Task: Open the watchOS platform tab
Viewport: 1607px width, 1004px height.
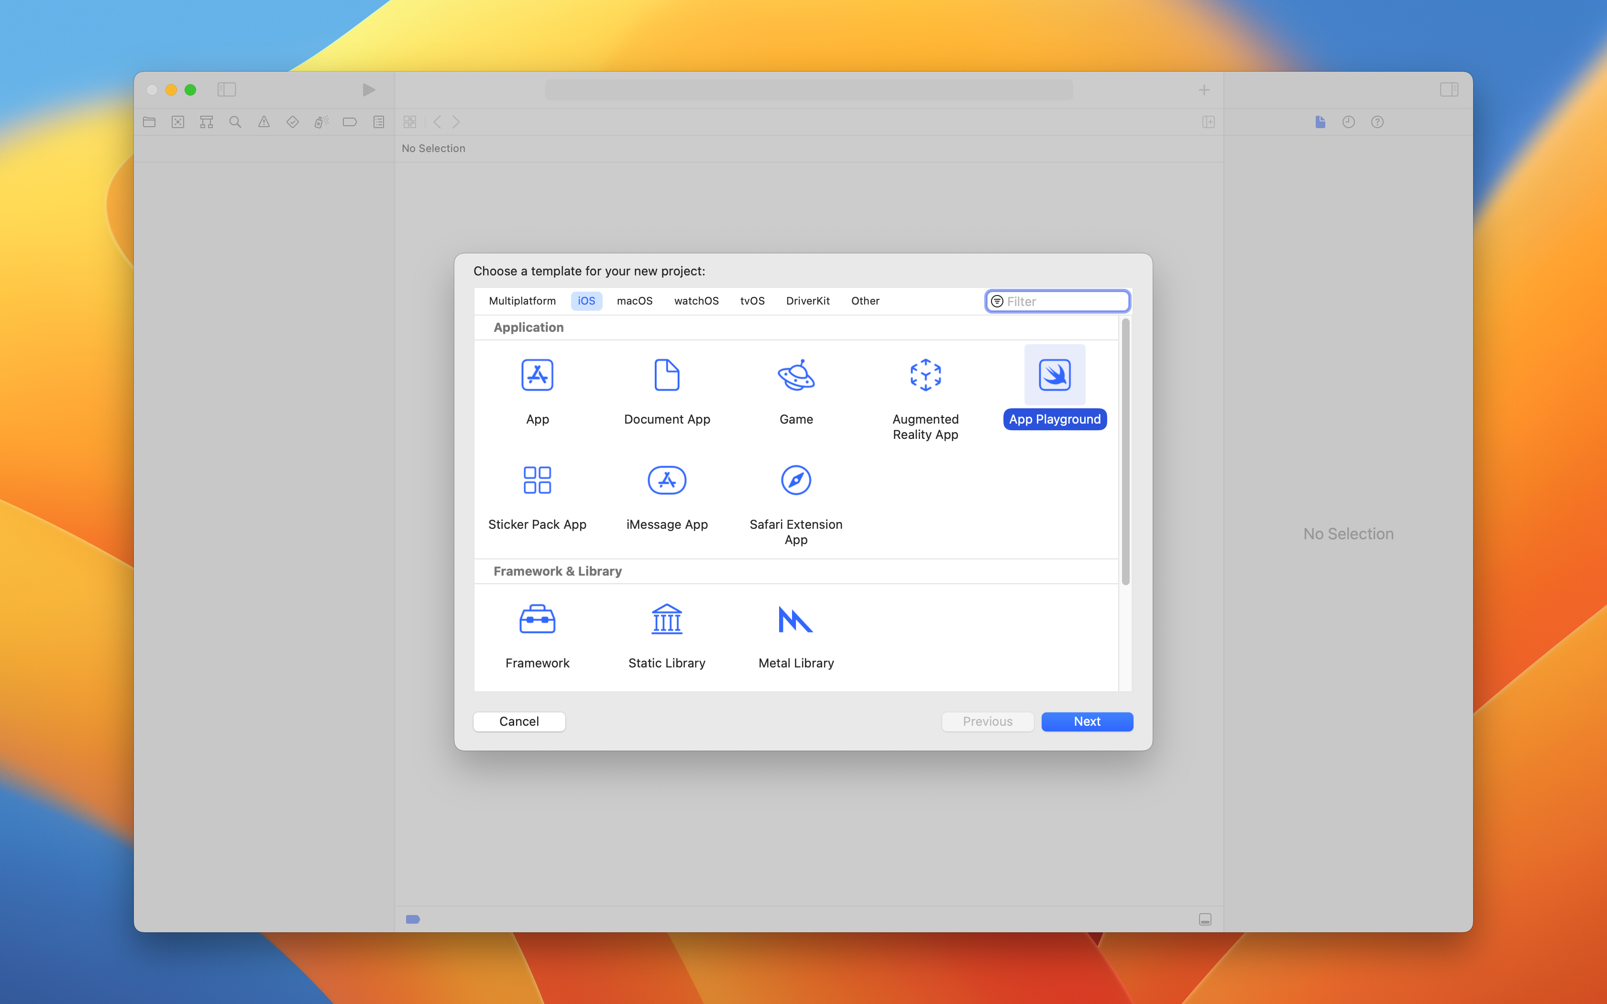Action: pos(696,301)
